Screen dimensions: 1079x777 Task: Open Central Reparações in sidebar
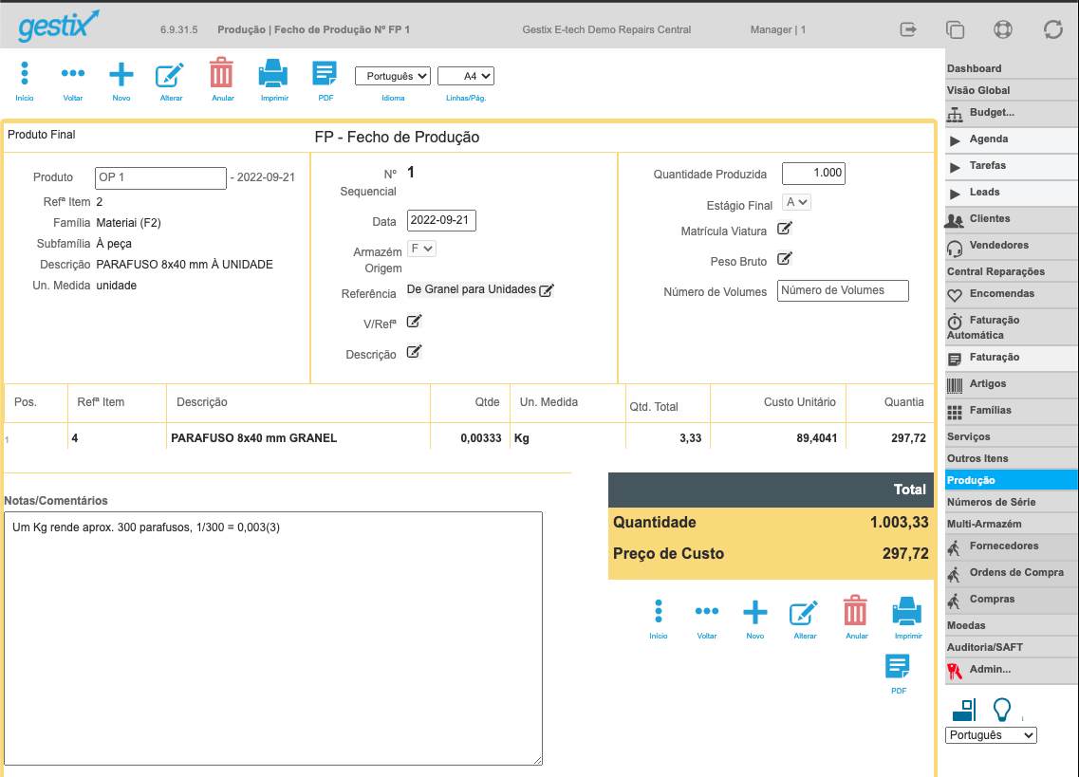pyautogui.click(x=1012, y=272)
